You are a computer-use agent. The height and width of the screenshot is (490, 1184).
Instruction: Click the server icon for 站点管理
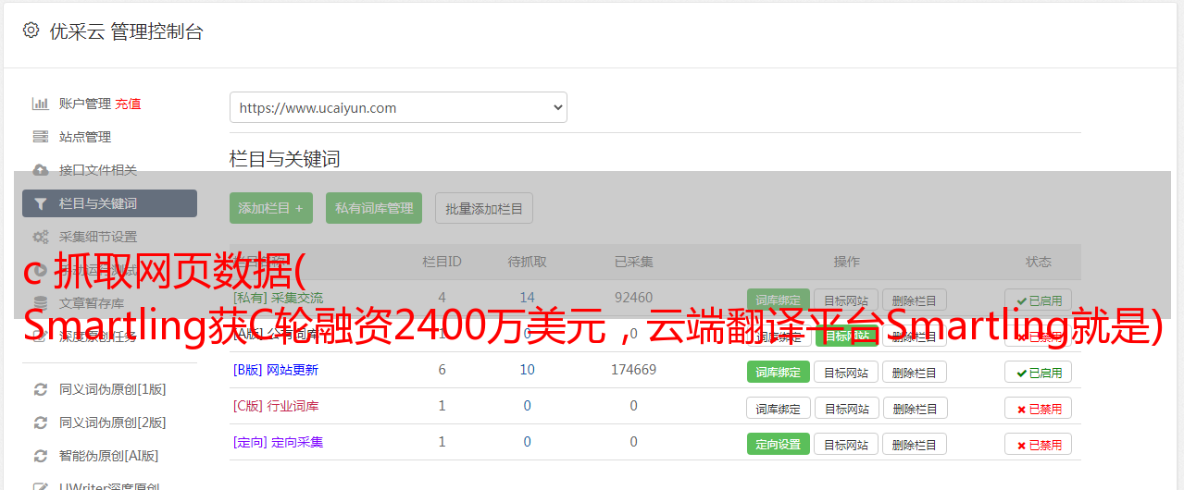pos(40,137)
